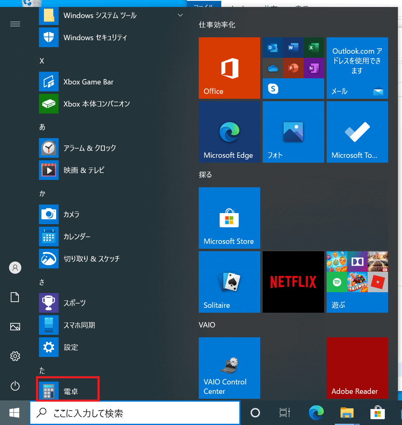
Task: Click the Dolby icon in 遊ぶ tile
Action: pos(357,261)
